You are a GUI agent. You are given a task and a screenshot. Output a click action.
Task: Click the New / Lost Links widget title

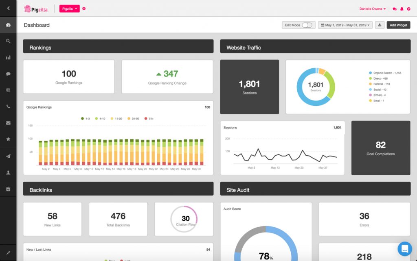[x=39, y=250]
